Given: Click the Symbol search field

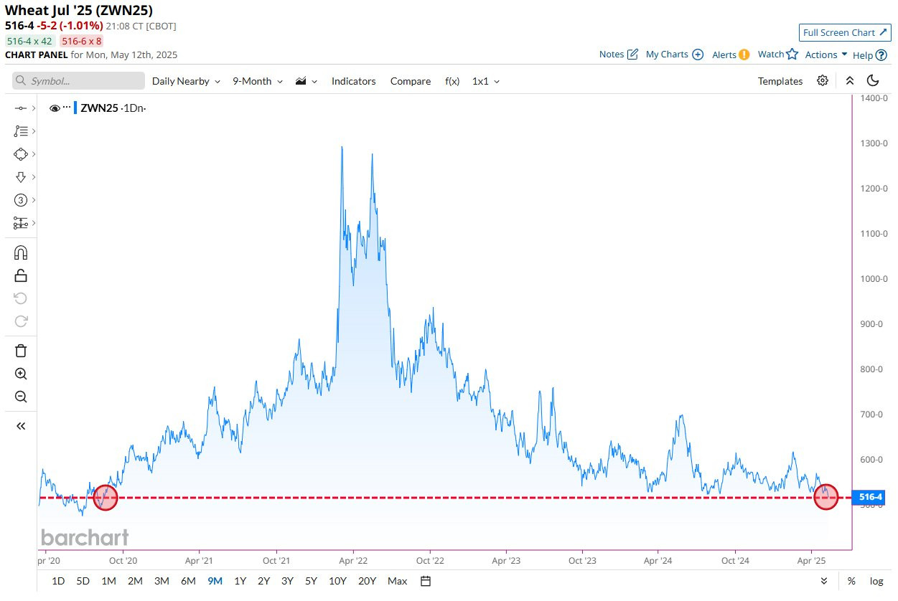Looking at the screenshot, I should (x=78, y=81).
